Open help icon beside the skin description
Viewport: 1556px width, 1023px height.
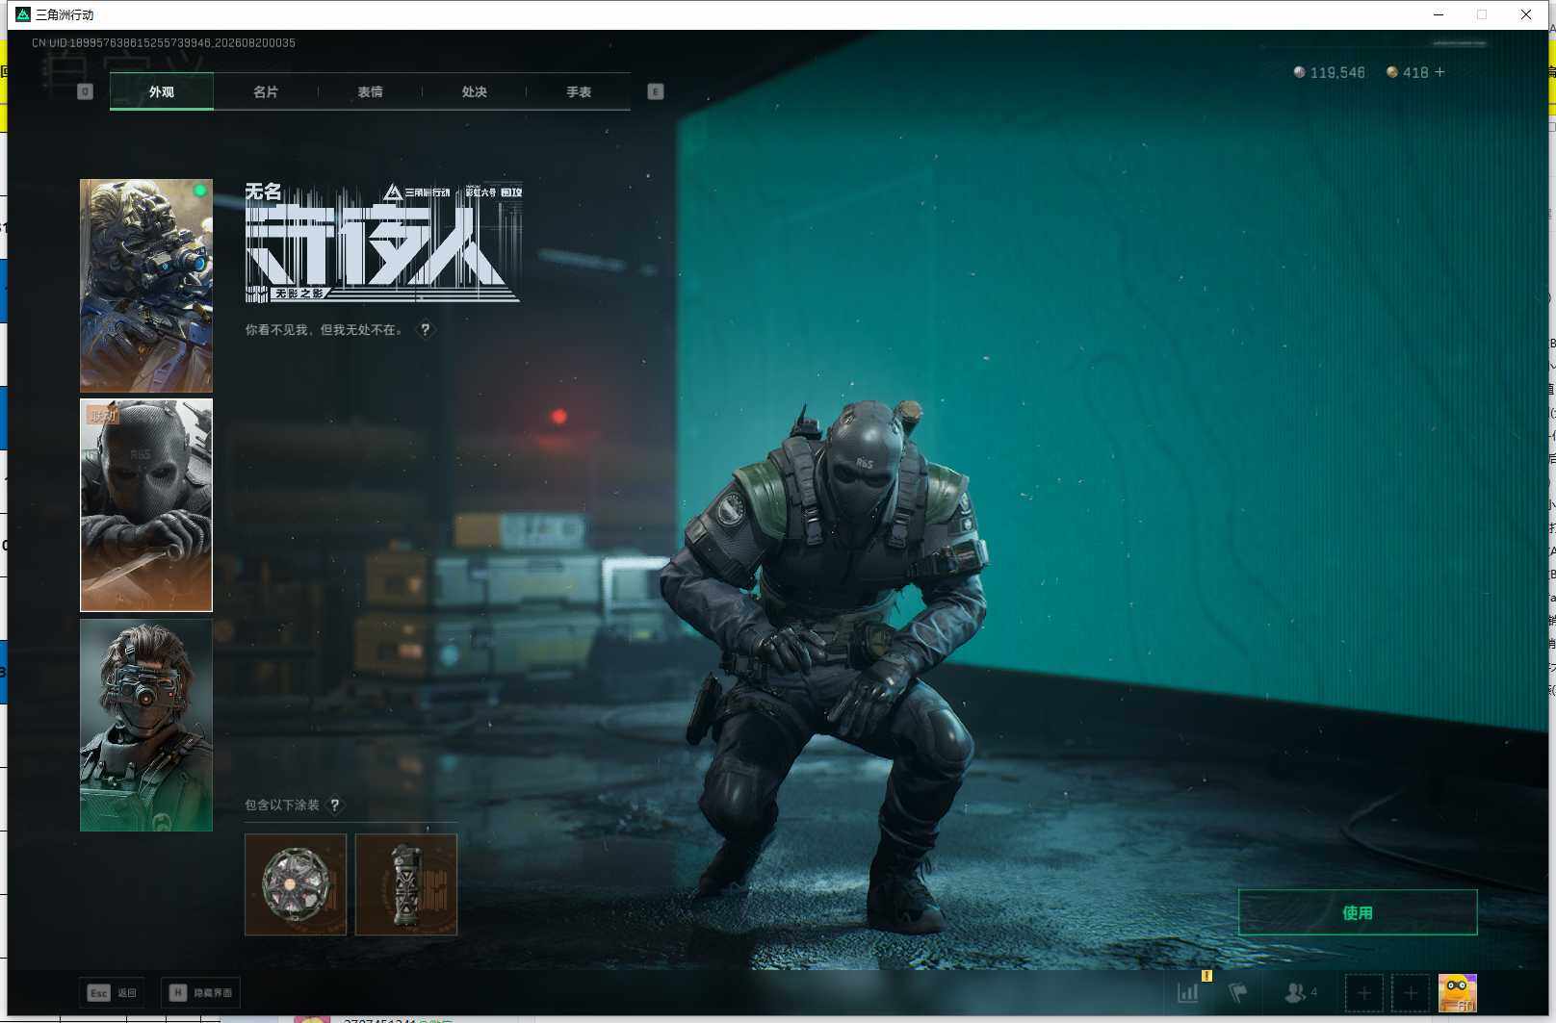tap(425, 329)
